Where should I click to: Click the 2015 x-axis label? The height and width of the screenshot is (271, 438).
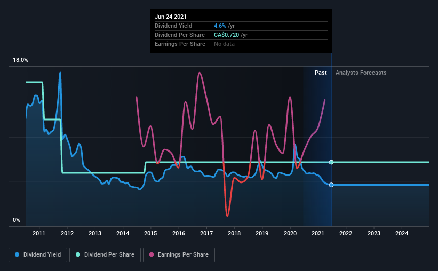point(150,233)
